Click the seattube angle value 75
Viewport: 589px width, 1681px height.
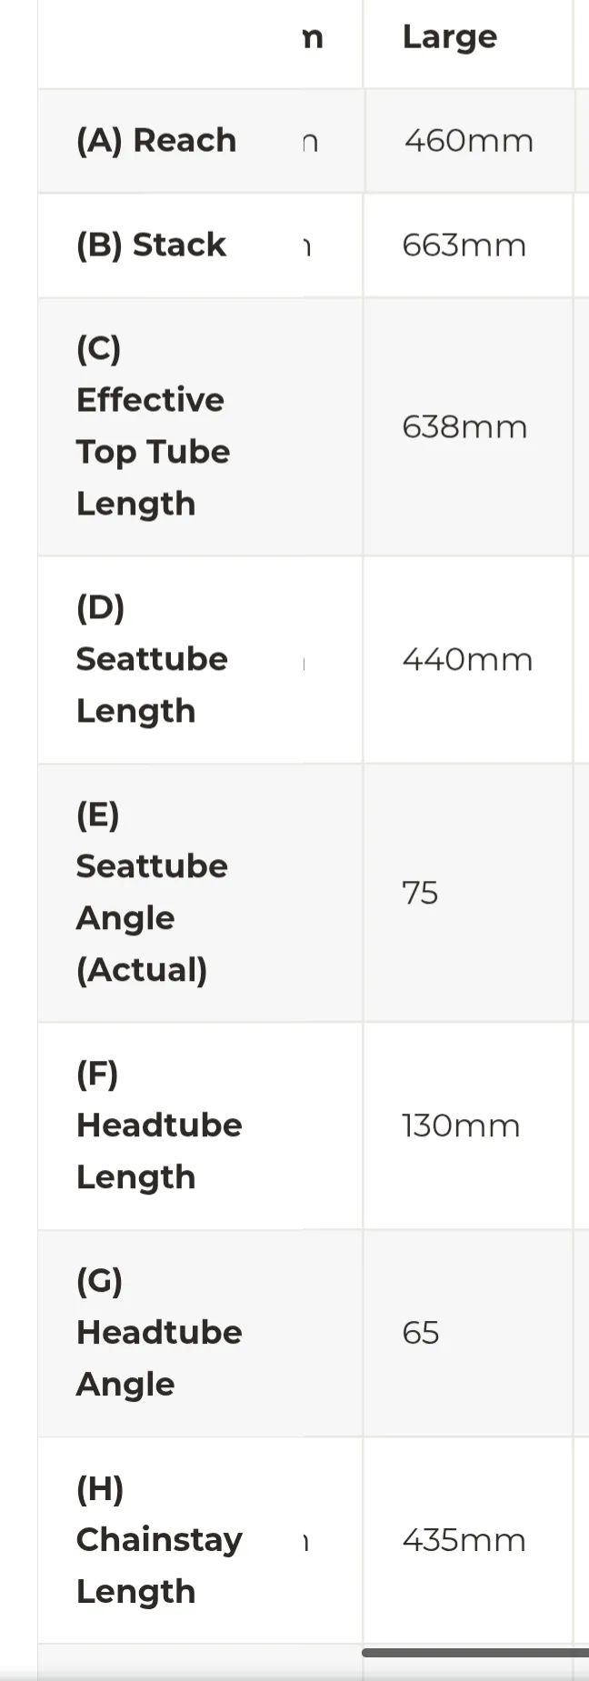[x=420, y=893]
